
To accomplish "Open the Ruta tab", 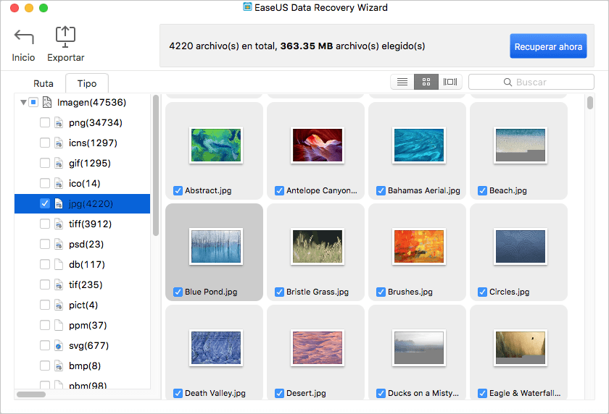I will (x=43, y=84).
